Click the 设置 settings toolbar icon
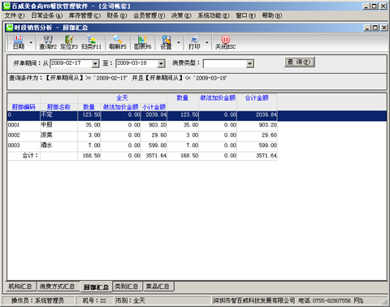 tap(166, 42)
